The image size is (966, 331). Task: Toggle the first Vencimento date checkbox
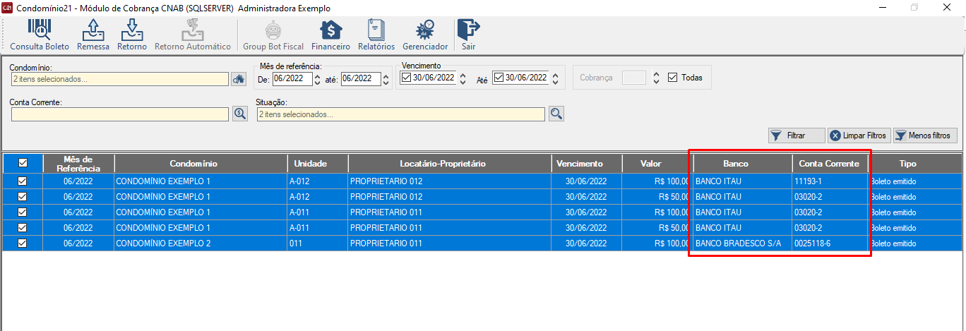pos(405,78)
